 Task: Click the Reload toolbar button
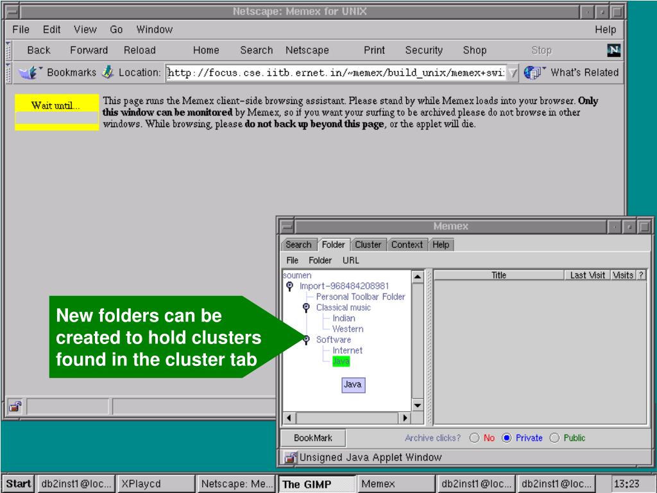(x=139, y=50)
